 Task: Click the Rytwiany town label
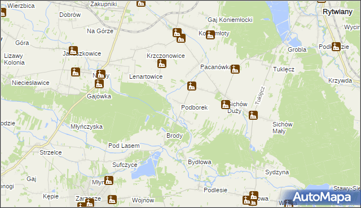pyautogui.click(x=337, y=12)
